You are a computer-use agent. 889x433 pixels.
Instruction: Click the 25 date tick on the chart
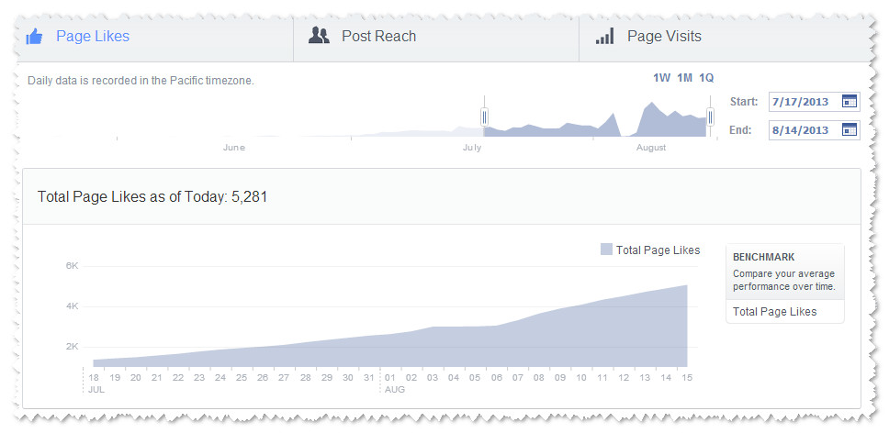242,378
